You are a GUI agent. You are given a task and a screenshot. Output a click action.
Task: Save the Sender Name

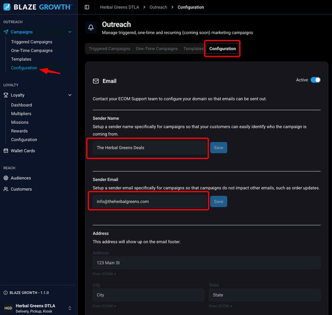point(219,148)
